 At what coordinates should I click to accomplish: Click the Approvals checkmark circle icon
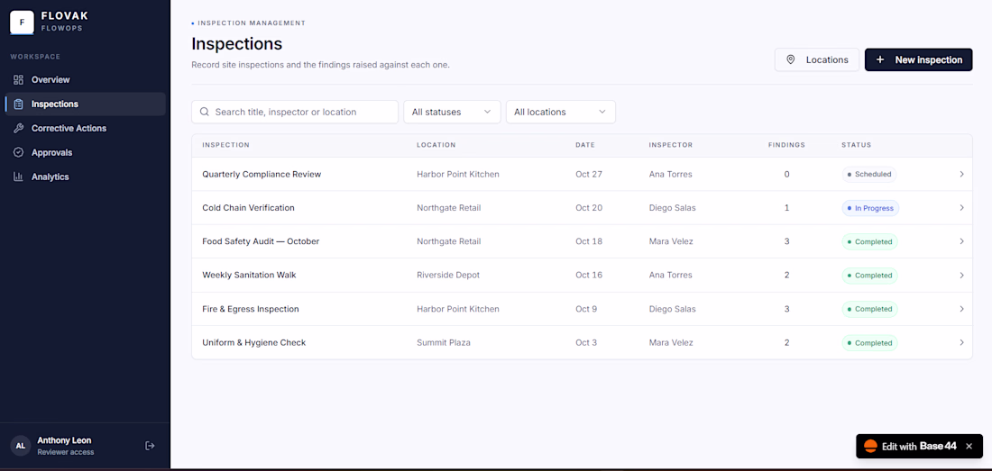[x=18, y=153]
